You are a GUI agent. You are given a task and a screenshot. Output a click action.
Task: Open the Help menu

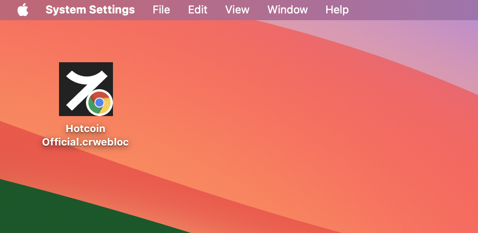point(337,10)
